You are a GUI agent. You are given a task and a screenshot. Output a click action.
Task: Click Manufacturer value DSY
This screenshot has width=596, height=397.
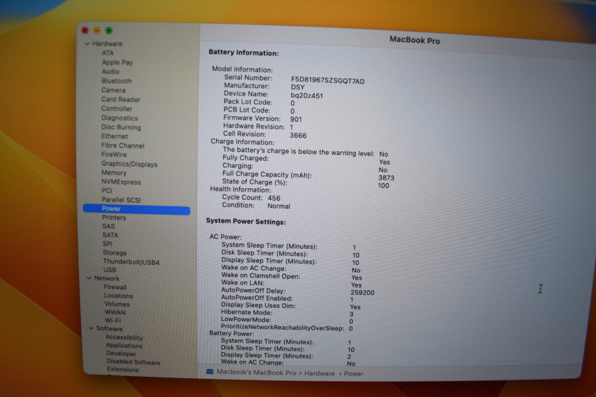pyautogui.click(x=297, y=87)
